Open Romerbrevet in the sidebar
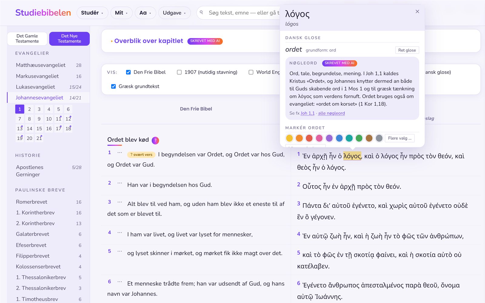This screenshot has width=485, height=303. pos(48,202)
